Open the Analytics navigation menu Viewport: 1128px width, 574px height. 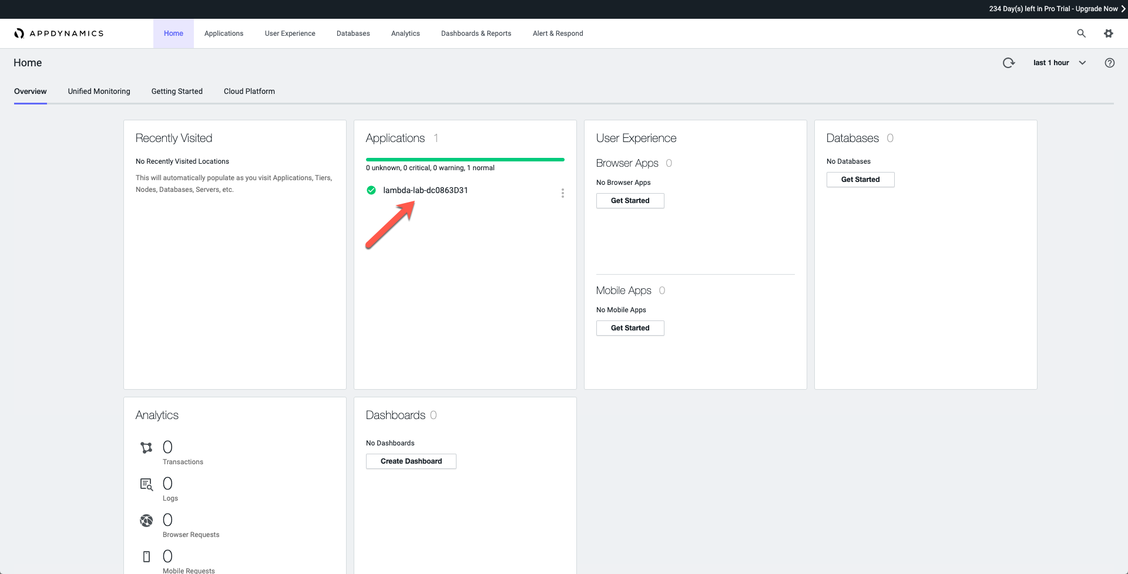[x=405, y=33]
